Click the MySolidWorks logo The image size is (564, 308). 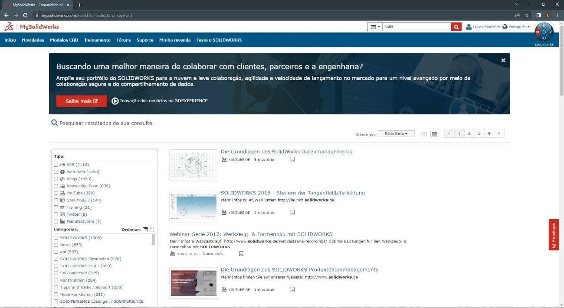click(x=32, y=27)
